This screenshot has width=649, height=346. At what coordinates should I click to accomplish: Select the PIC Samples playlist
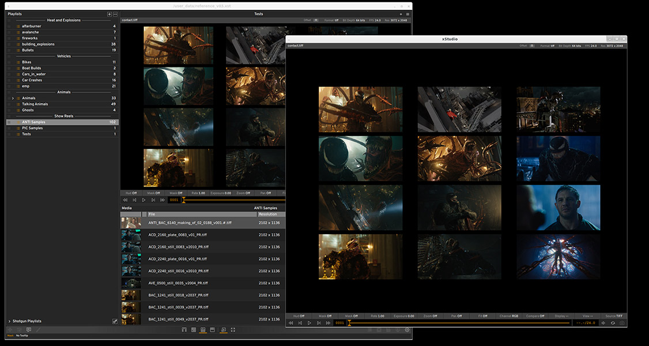tap(32, 128)
